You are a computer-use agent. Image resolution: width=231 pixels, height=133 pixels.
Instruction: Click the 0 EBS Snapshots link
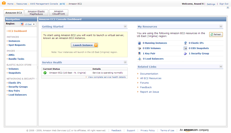click(199, 48)
